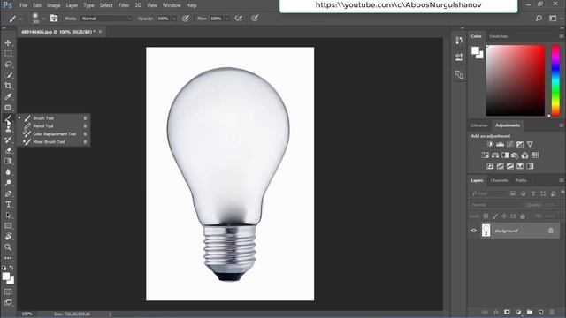Screen dimensions: 566x318
Task: Select the Hand tool
Action: coord(8,237)
